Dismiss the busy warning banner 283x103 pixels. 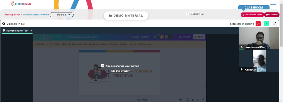click(202, 44)
